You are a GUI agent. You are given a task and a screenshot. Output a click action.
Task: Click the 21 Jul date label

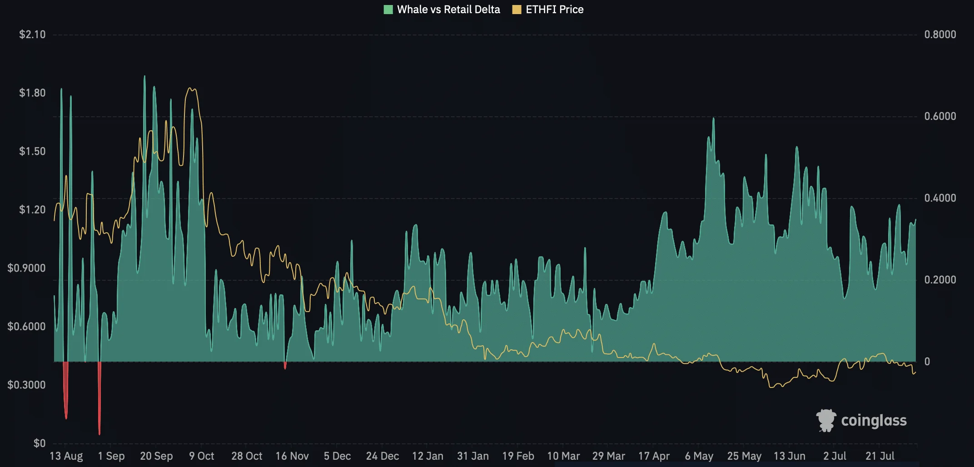click(x=880, y=456)
